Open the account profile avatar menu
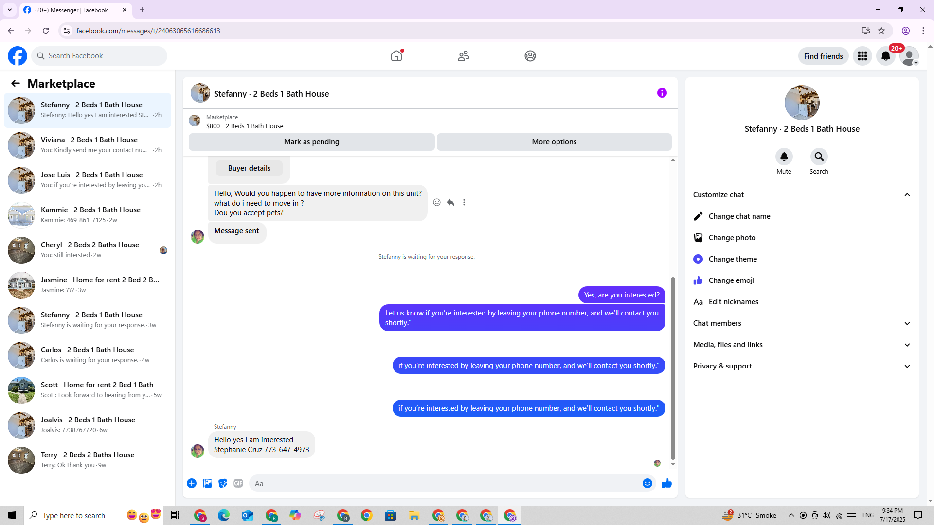This screenshot has width=934, height=525. tap(909, 56)
